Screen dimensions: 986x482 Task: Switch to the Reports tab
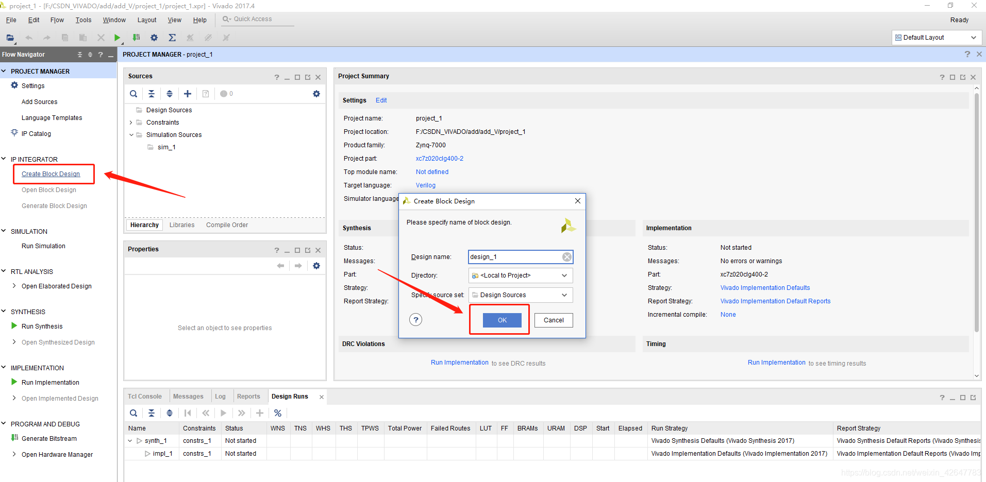[248, 397]
